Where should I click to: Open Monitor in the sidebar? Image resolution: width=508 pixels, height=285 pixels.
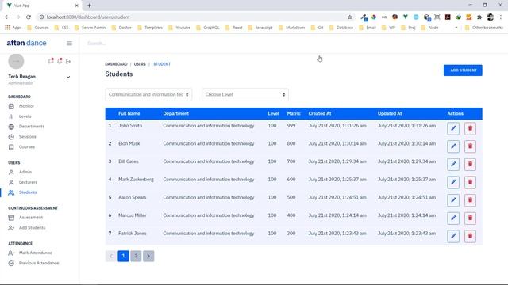tap(26, 106)
